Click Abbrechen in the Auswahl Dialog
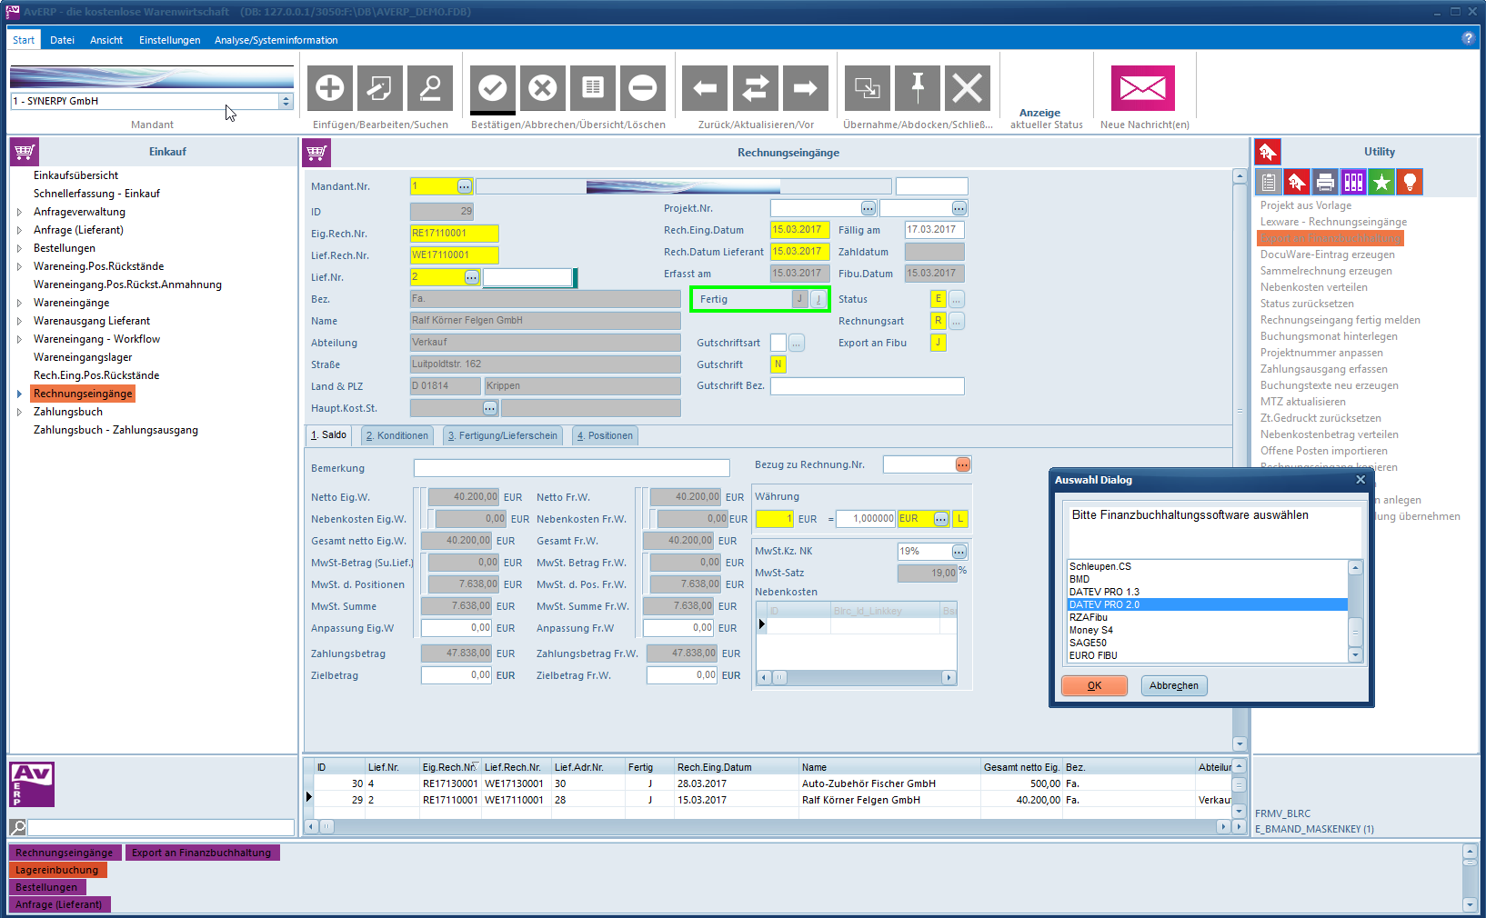 tap(1173, 685)
